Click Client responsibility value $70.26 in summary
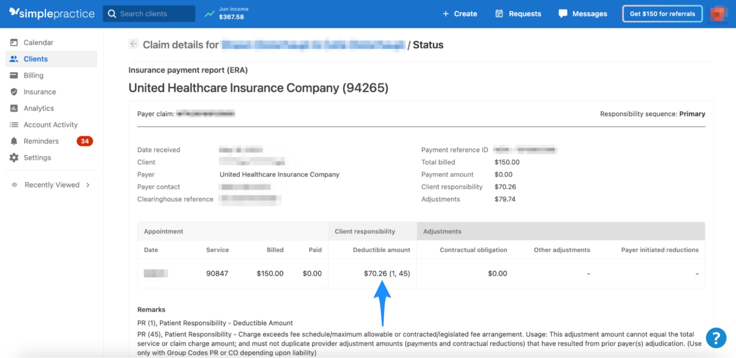Image resolution: width=736 pixels, height=358 pixels. pos(505,187)
